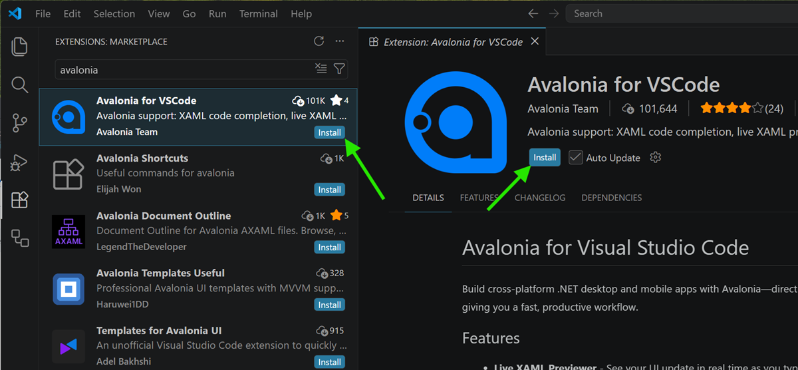
Task: Open the Selection menu
Action: pyautogui.click(x=114, y=13)
